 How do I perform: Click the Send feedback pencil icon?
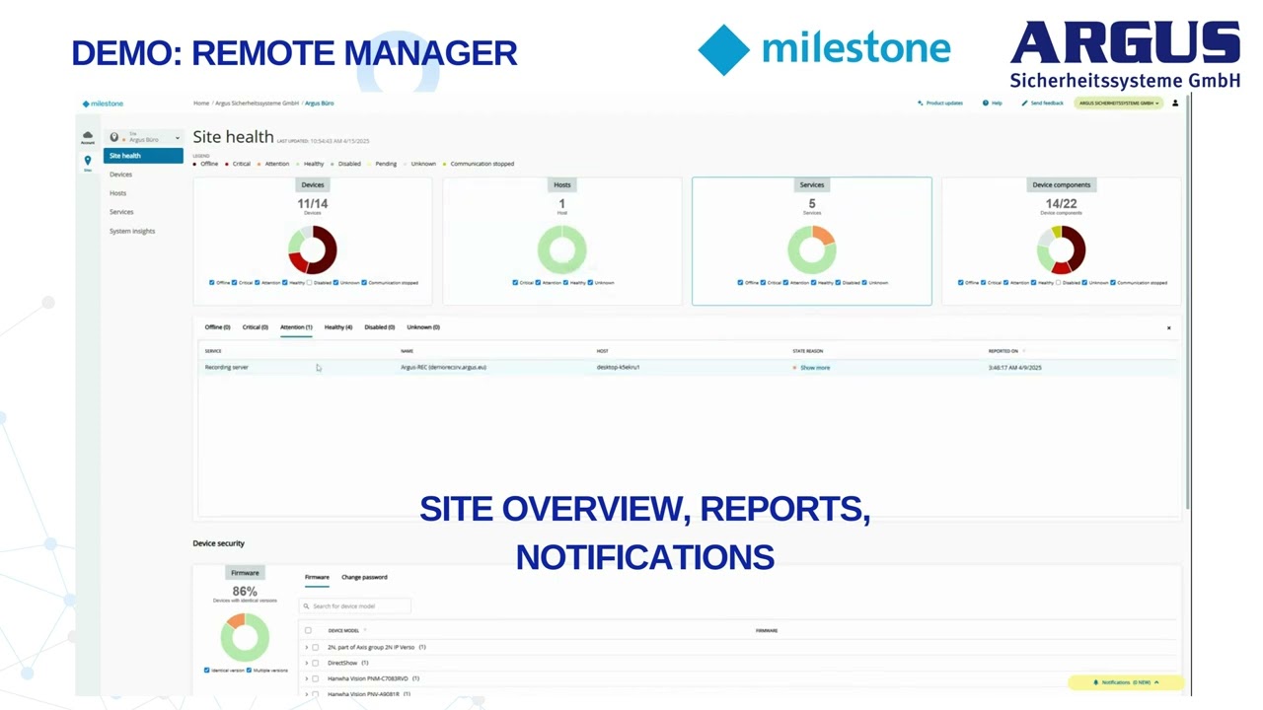click(1025, 103)
